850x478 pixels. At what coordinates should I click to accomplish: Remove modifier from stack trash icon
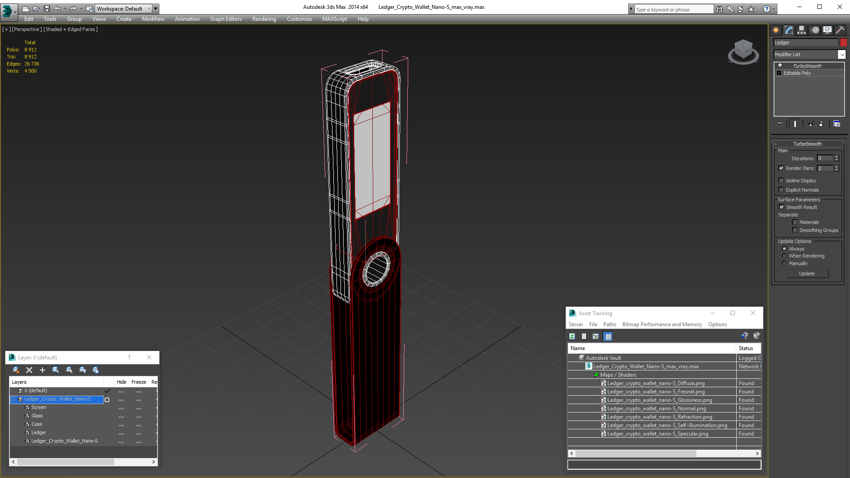821,124
